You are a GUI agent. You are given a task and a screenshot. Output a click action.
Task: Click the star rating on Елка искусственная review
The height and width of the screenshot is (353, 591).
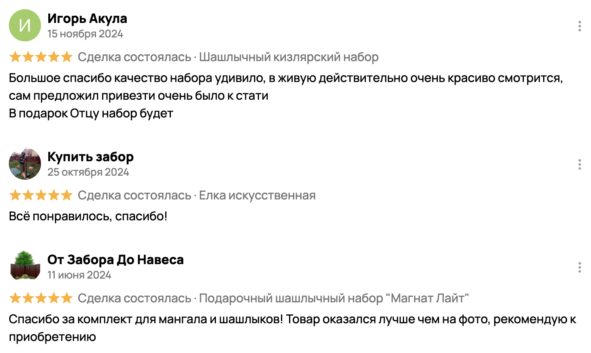tap(41, 195)
